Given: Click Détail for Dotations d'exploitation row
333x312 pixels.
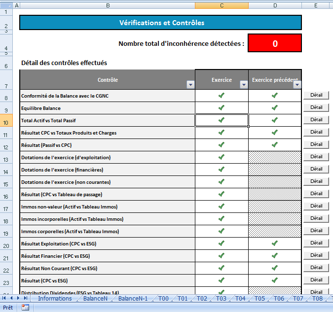Looking at the screenshot, I should click(x=316, y=157).
